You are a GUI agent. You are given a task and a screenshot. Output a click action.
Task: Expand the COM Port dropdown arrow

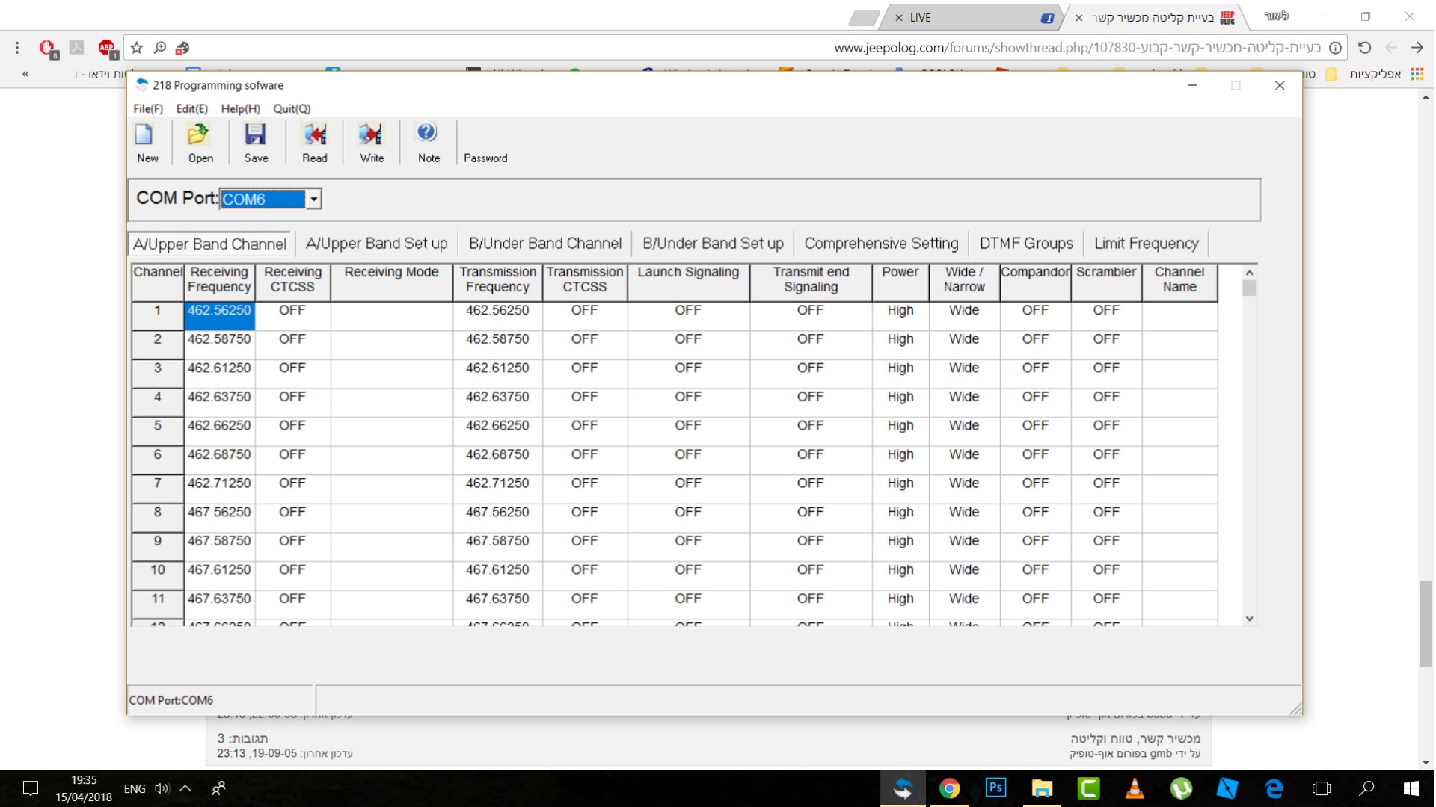tap(313, 199)
